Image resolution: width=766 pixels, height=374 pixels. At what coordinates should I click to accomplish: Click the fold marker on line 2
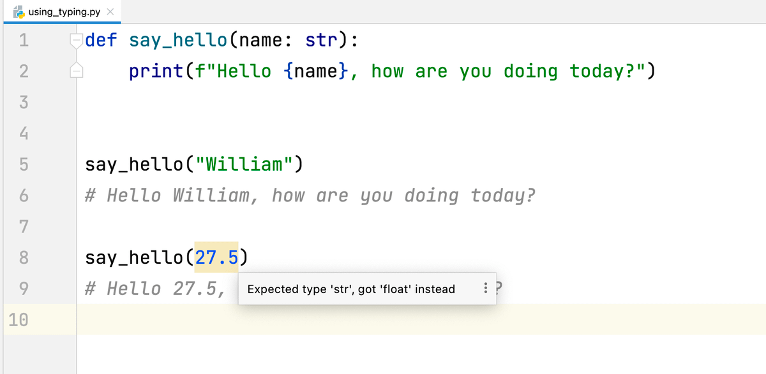77,71
